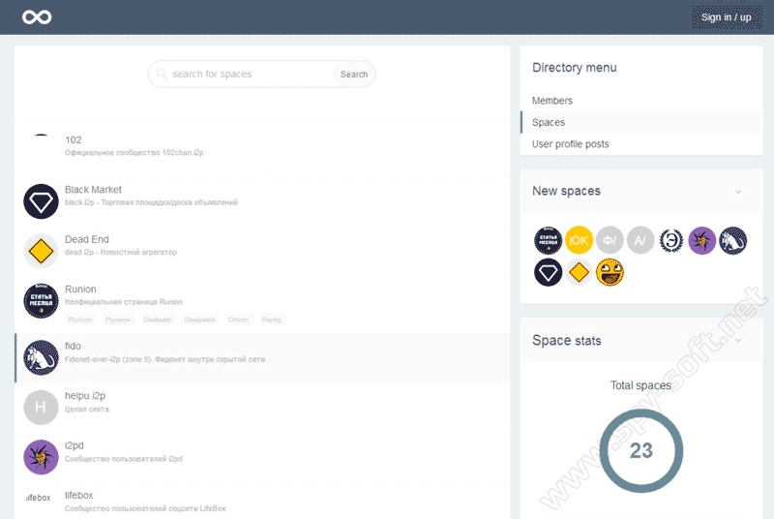
Task: Select Spaces in Directory menu
Action: coord(549,122)
